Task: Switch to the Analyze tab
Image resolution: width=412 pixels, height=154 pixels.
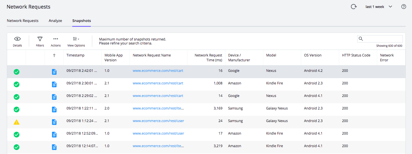Action: pyautogui.click(x=55, y=21)
